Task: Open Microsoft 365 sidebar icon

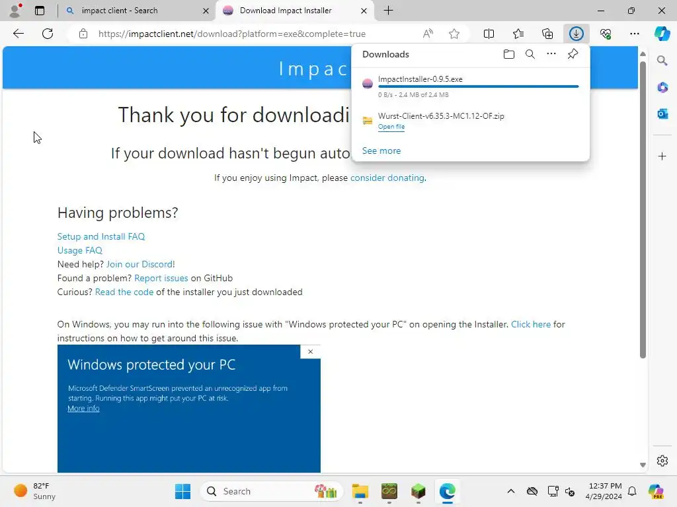Action: pos(662,87)
